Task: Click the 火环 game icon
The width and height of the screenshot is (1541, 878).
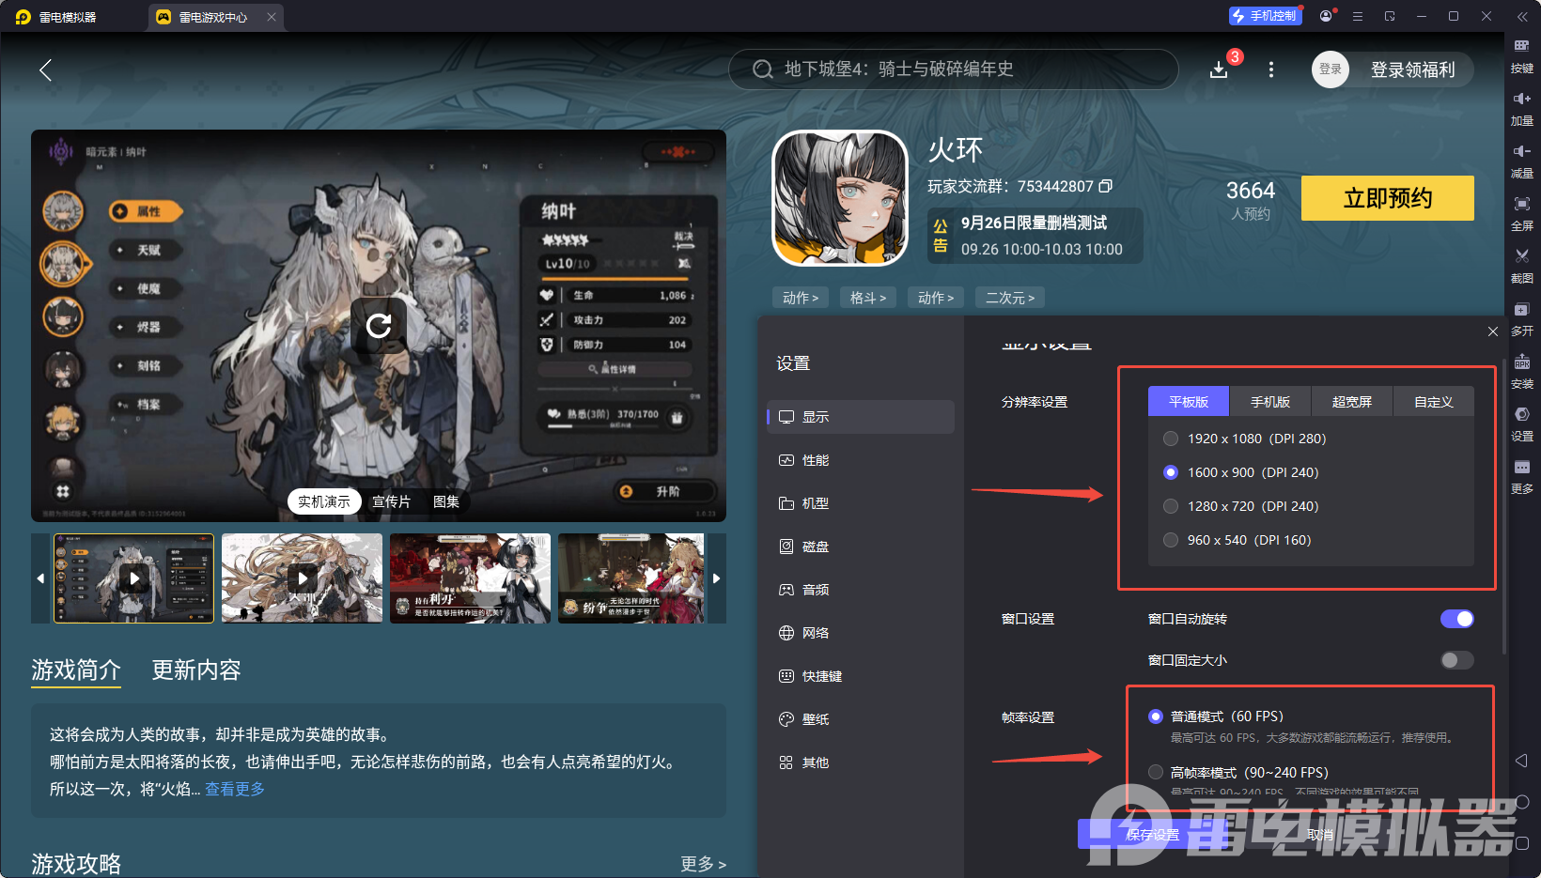Action: click(x=840, y=198)
